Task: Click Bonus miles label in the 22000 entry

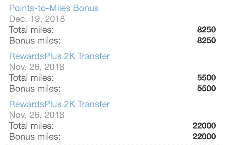Action: pyautogui.click(x=35, y=137)
